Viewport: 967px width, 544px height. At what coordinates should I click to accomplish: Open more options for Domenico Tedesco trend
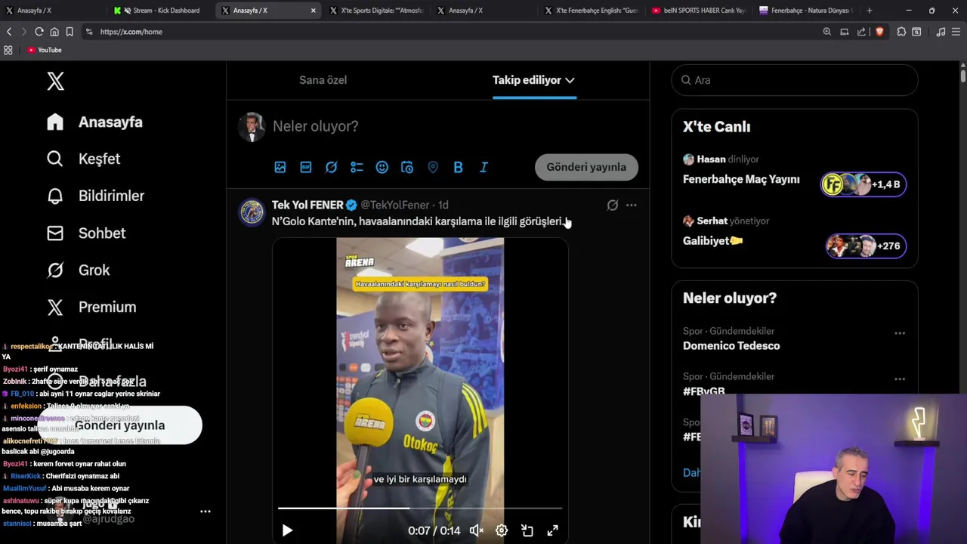[900, 333]
